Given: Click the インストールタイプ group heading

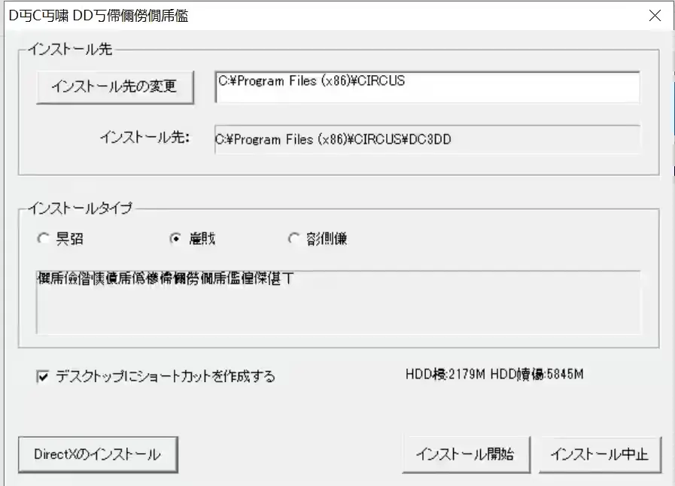Looking at the screenshot, I should 80,208.
